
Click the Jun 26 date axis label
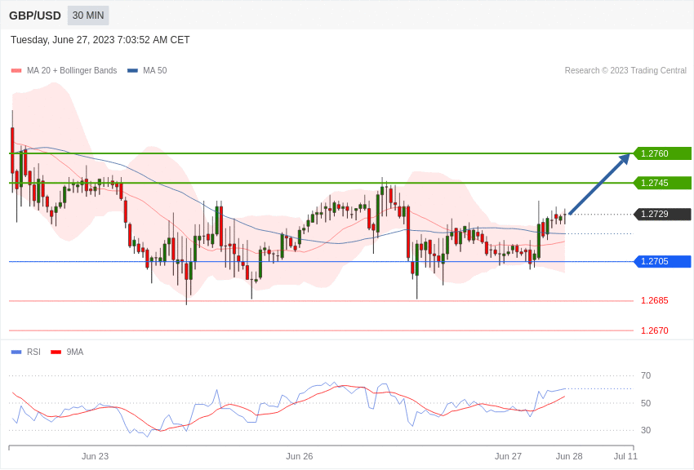click(299, 456)
